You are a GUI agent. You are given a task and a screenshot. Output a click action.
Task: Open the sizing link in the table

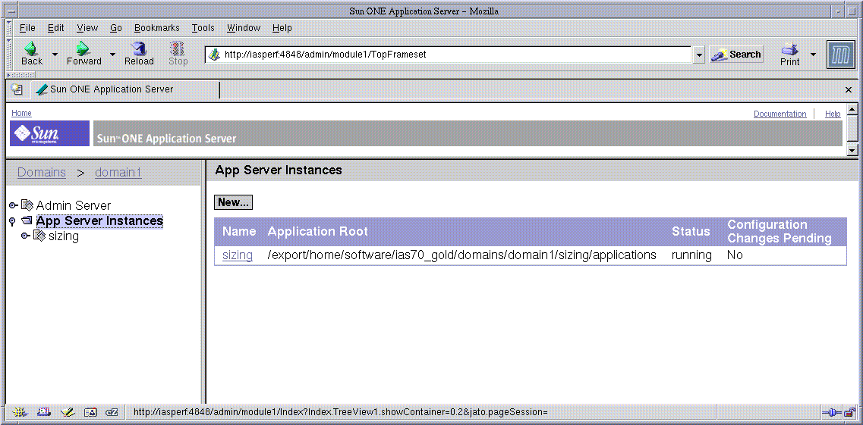(x=238, y=255)
